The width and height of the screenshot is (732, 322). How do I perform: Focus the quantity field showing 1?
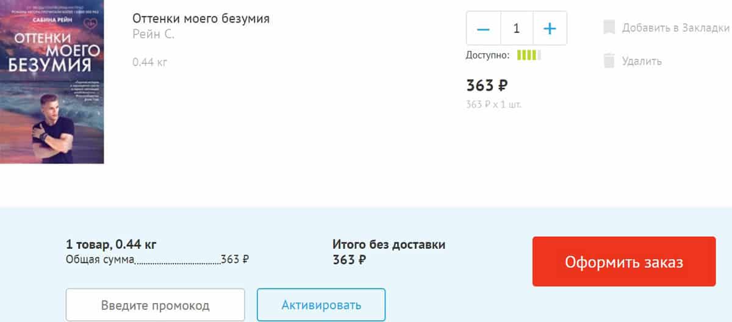click(517, 29)
